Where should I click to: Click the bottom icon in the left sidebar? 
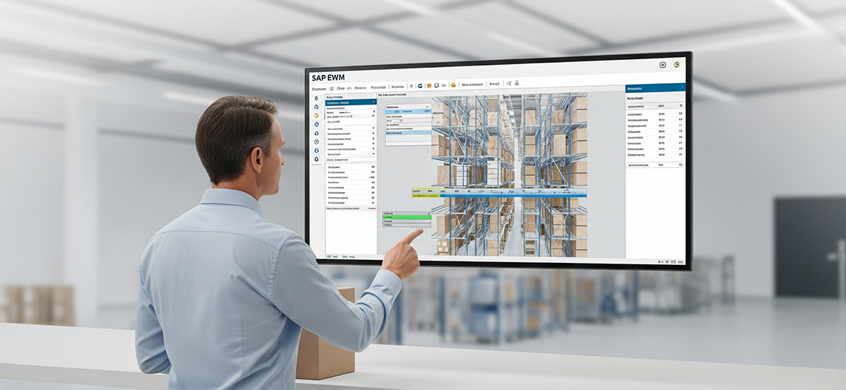click(x=316, y=159)
